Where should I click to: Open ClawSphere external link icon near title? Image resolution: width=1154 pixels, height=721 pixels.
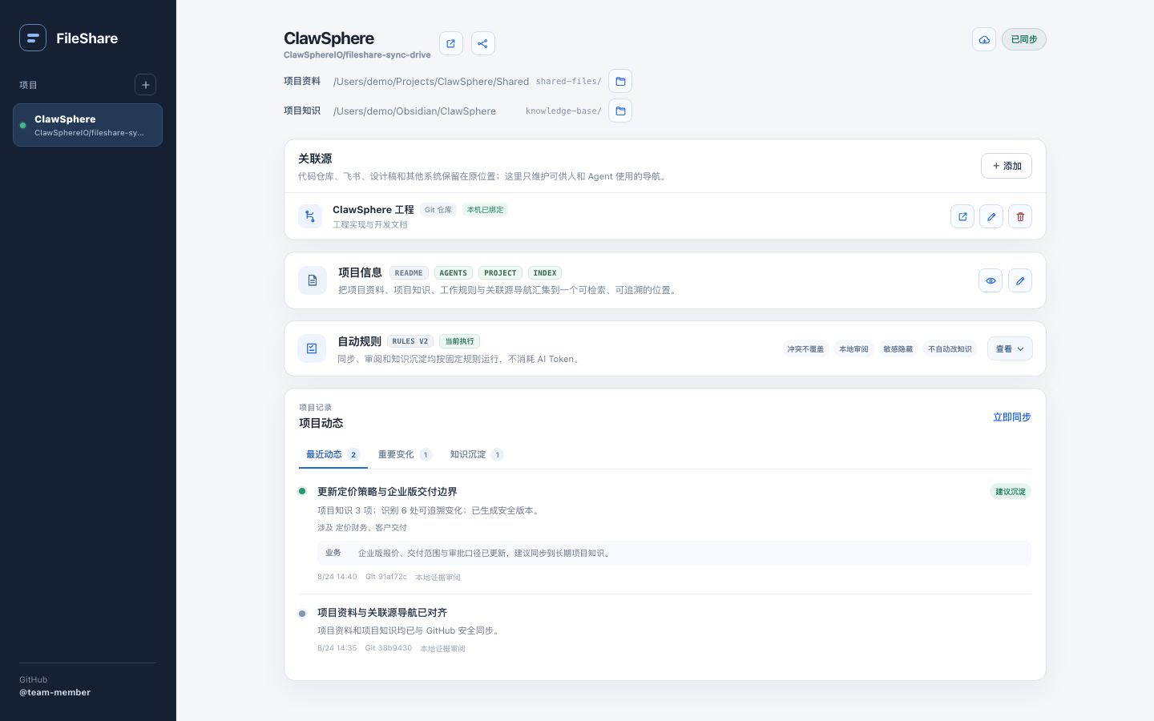451,43
